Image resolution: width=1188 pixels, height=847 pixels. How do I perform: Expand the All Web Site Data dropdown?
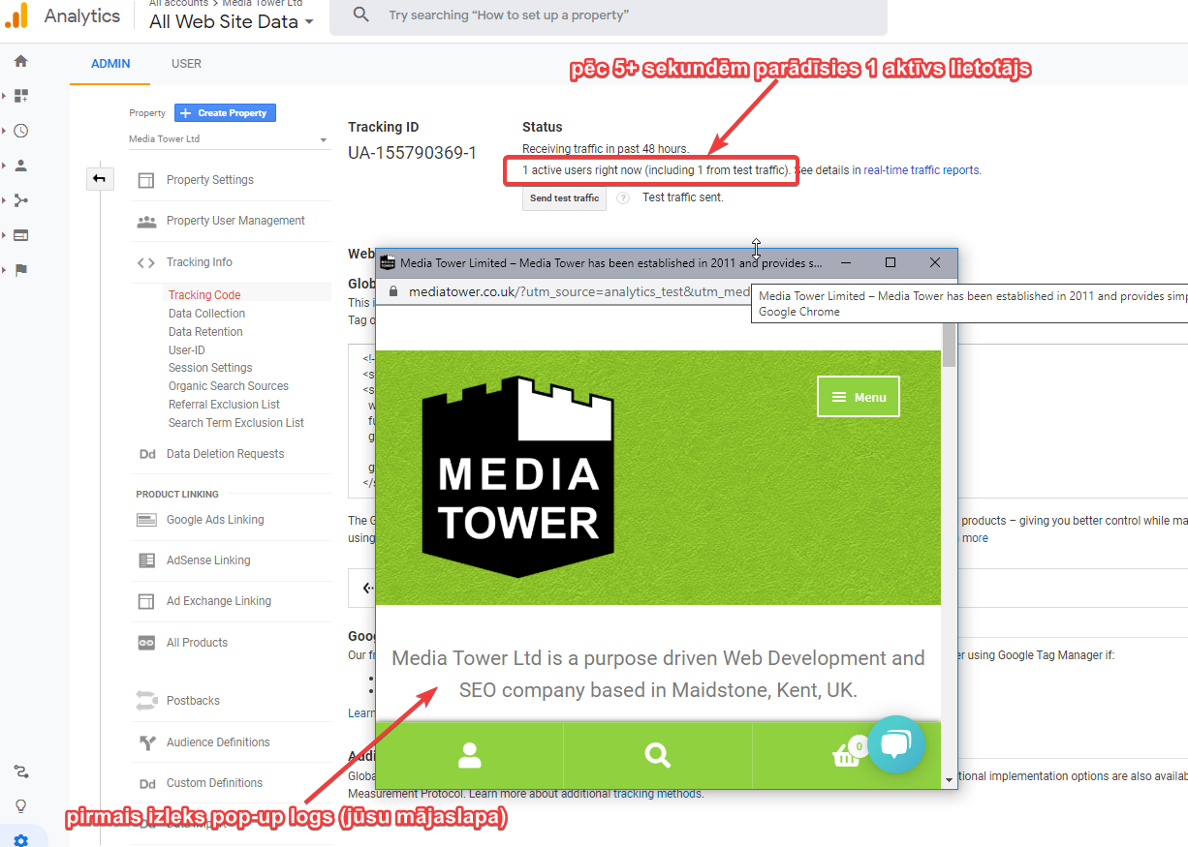(308, 21)
